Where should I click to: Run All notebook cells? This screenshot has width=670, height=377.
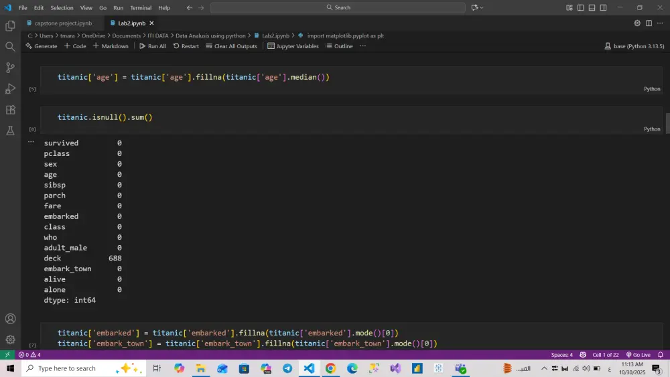point(153,46)
